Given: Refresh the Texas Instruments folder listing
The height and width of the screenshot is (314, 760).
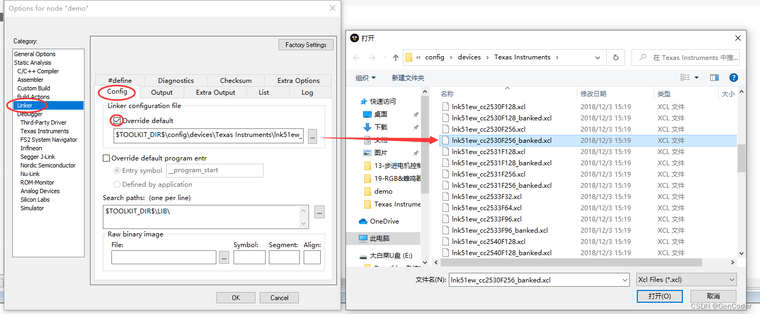Looking at the screenshot, I should 615,57.
